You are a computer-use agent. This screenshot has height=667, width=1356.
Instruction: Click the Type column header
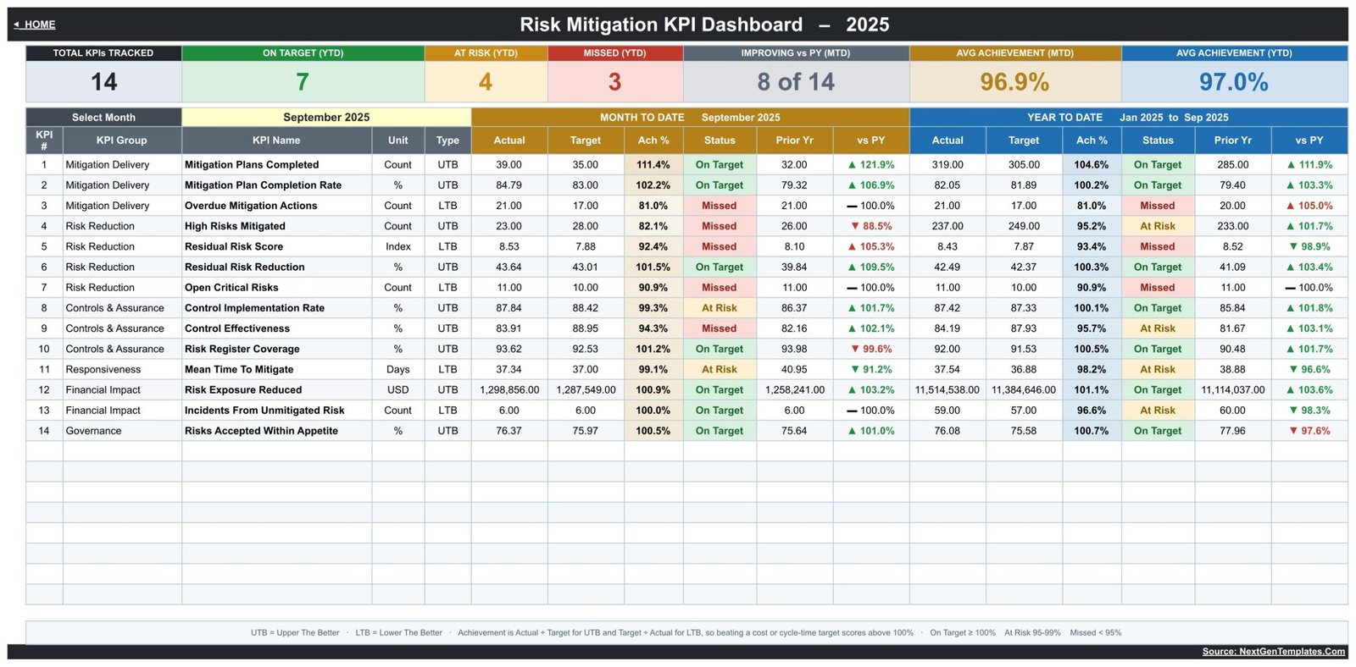coord(447,141)
